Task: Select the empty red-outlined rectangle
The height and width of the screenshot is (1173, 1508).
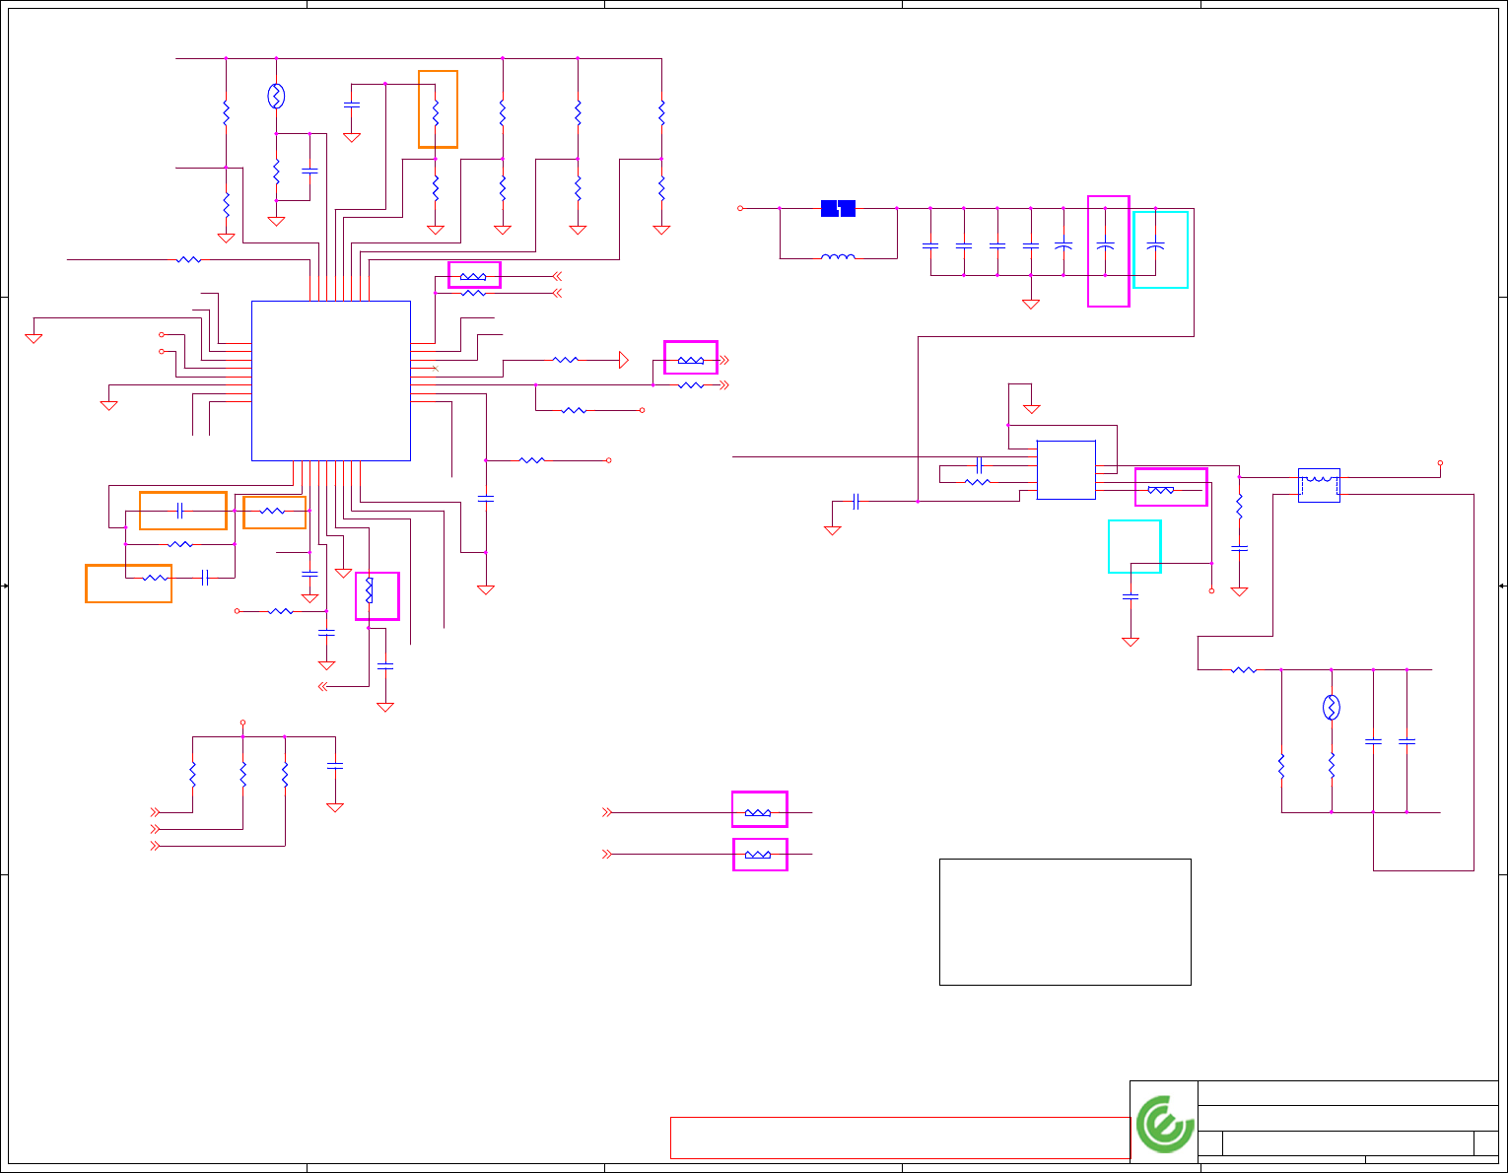Action: pyautogui.click(x=900, y=1138)
